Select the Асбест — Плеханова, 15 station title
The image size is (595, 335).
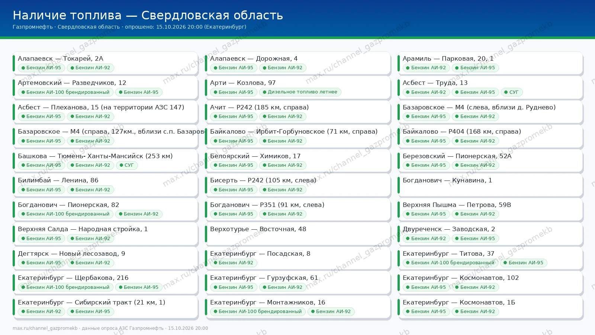(101, 107)
